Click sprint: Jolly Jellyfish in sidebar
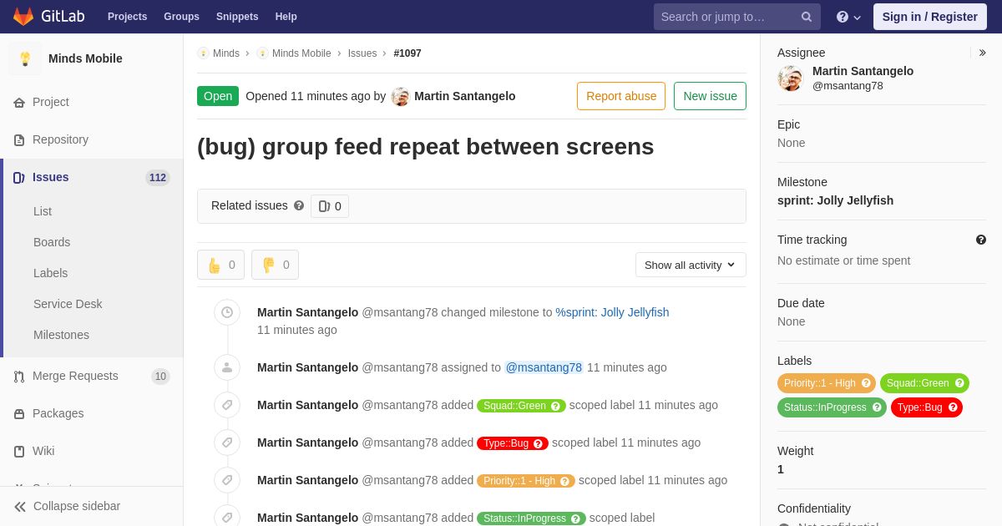The width and height of the screenshot is (1002, 526). point(835,200)
